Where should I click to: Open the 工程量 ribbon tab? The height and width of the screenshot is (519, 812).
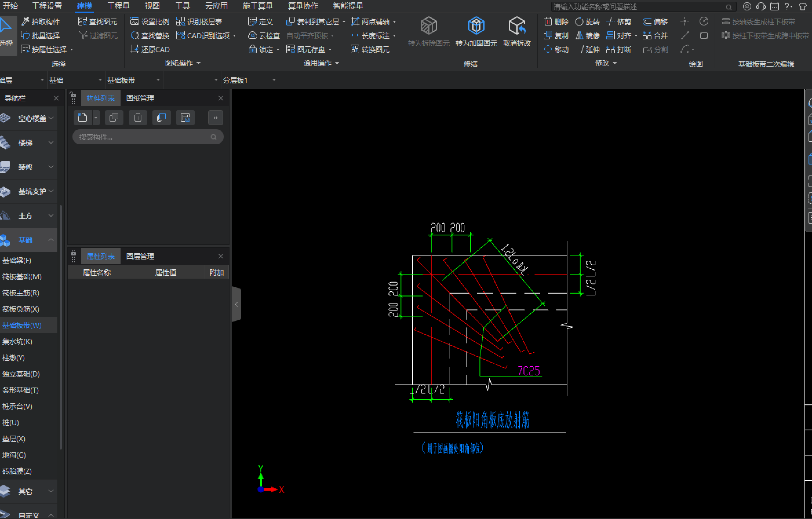(118, 6)
